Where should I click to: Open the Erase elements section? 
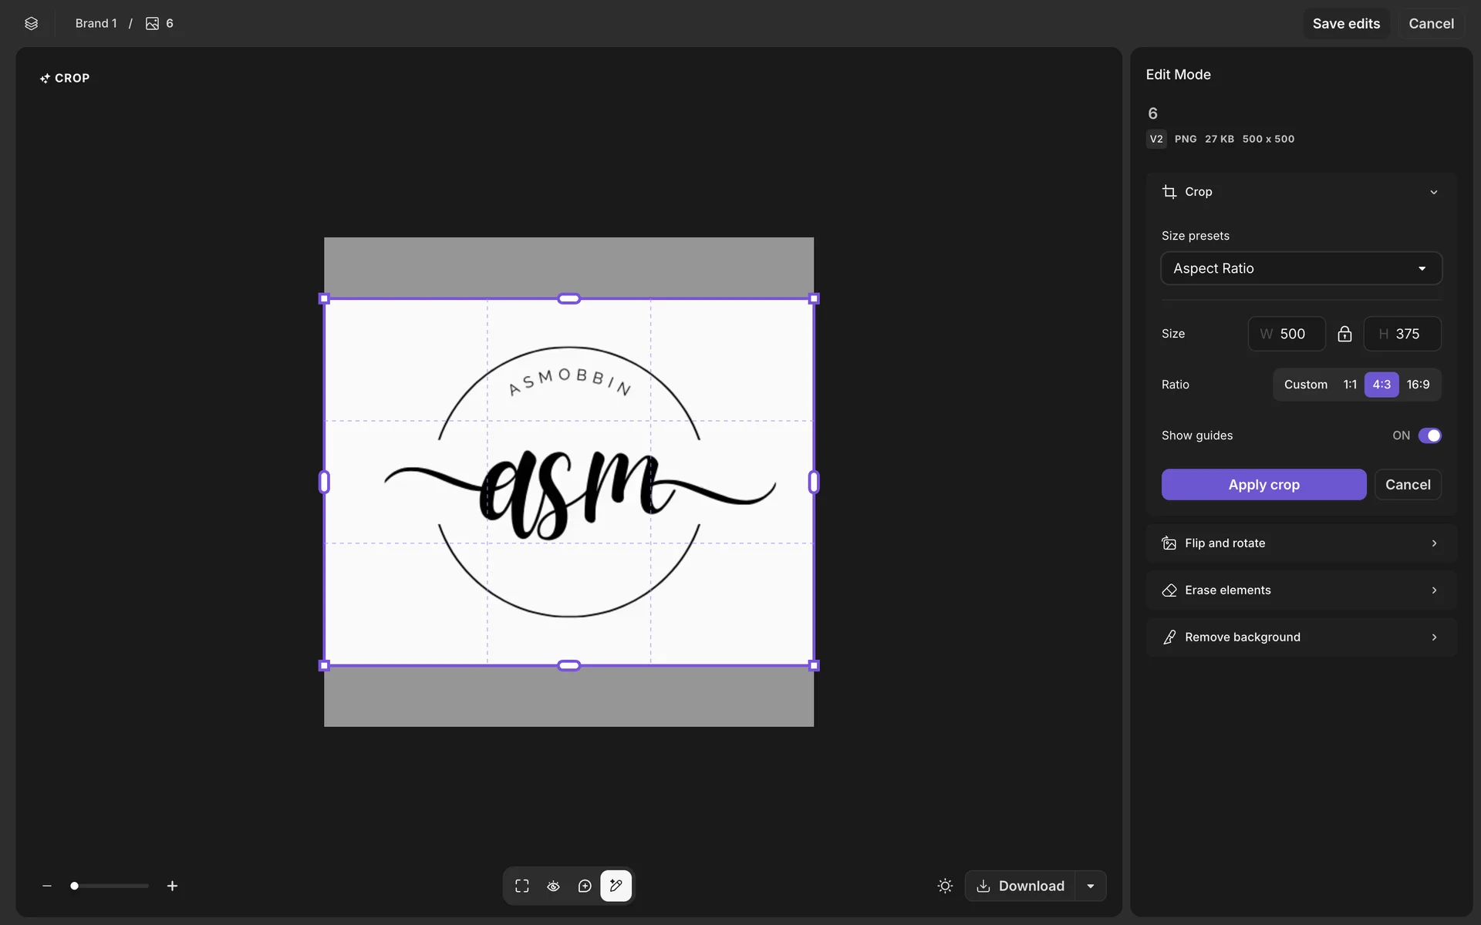[1301, 590]
